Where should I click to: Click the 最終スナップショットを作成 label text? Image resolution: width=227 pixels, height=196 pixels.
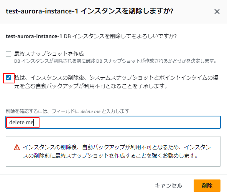click(x=49, y=54)
